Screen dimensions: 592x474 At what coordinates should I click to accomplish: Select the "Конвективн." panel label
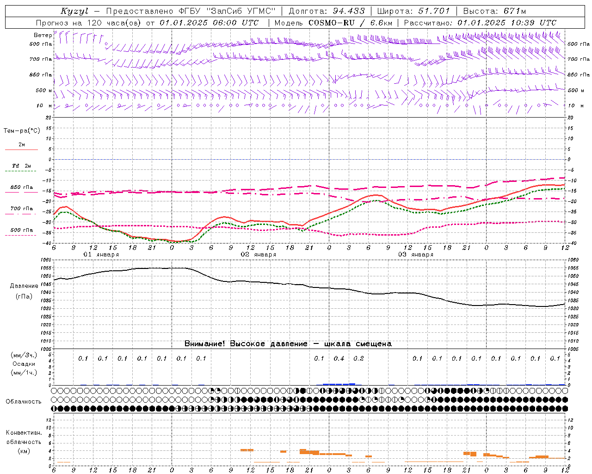(x=24, y=433)
